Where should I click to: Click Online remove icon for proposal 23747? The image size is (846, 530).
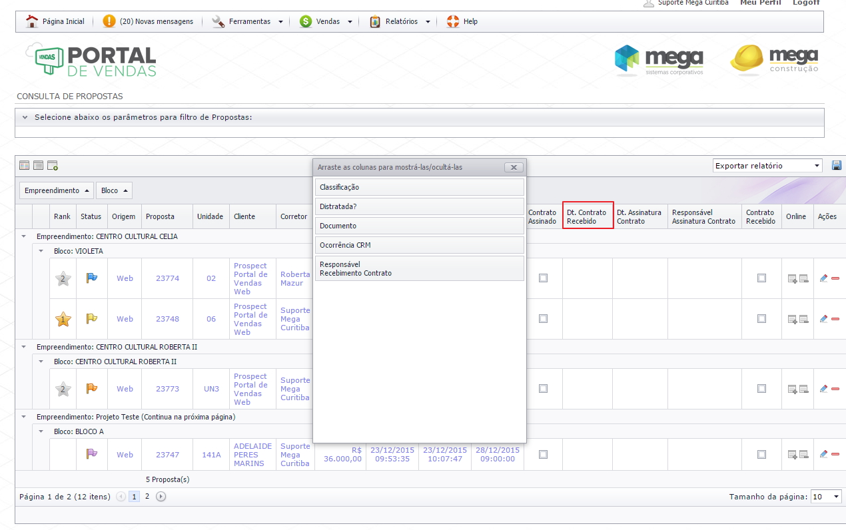(803, 455)
